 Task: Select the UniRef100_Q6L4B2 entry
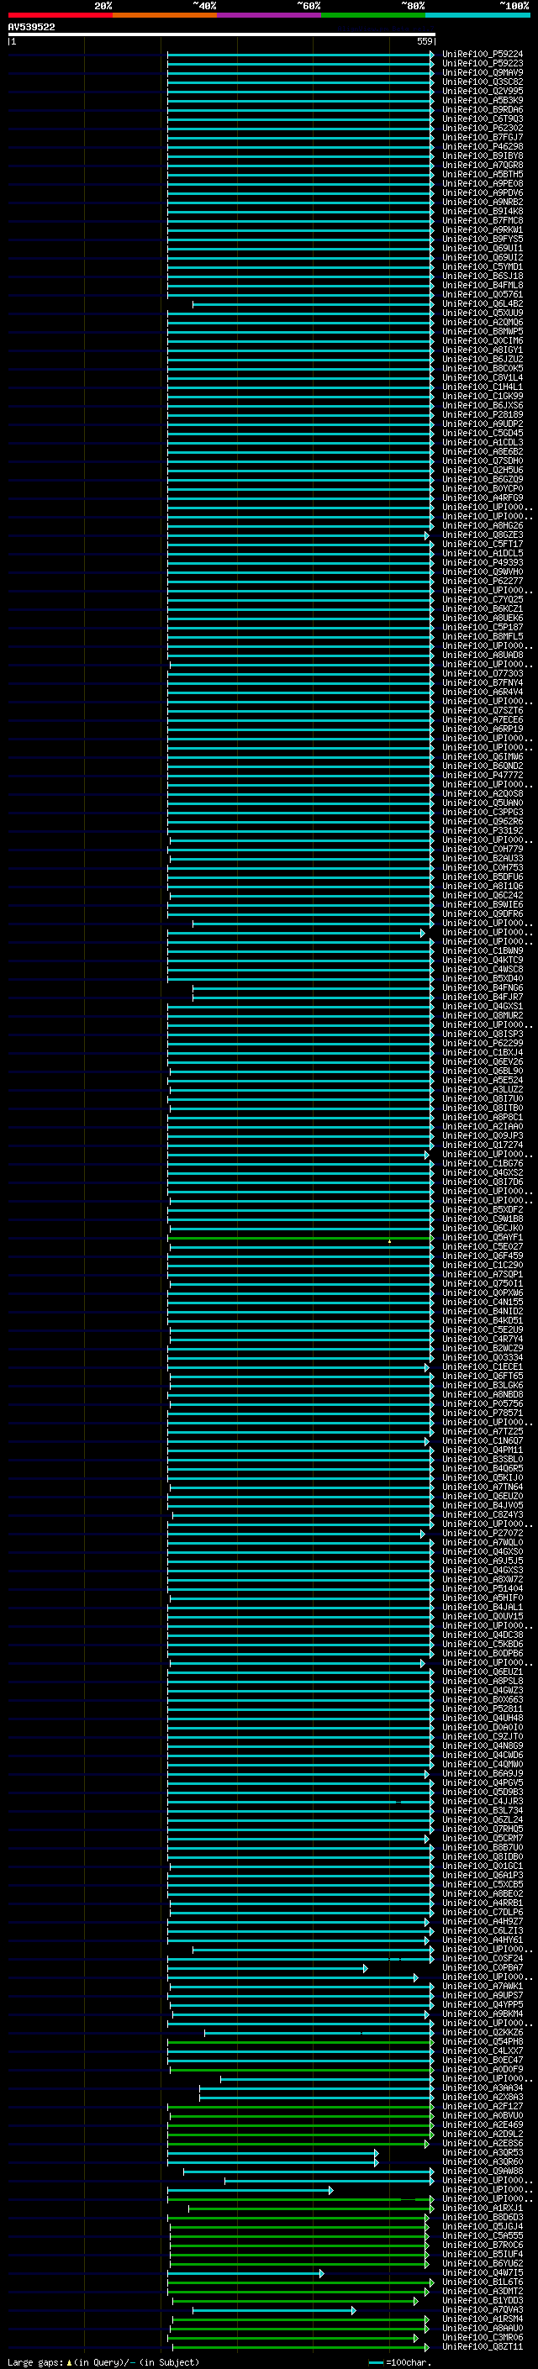(x=483, y=303)
